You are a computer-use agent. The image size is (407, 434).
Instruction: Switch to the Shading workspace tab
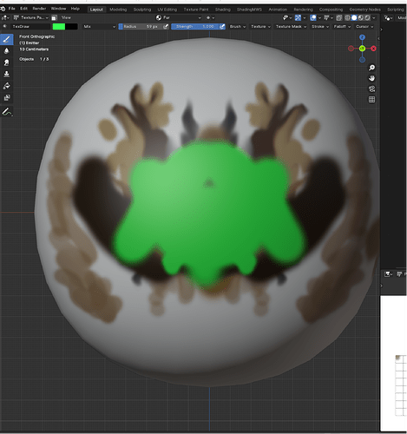coord(223,10)
